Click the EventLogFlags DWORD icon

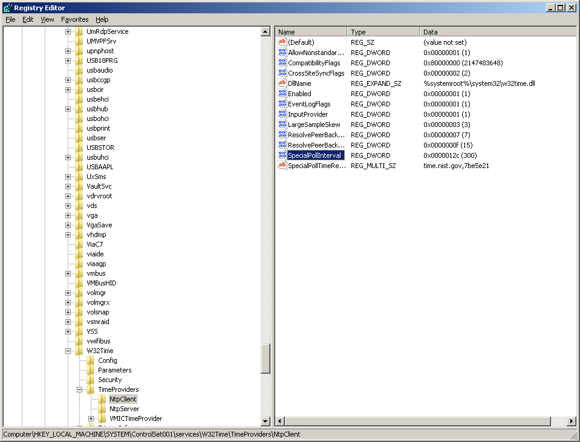pyautogui.click(x=282, y=104)
